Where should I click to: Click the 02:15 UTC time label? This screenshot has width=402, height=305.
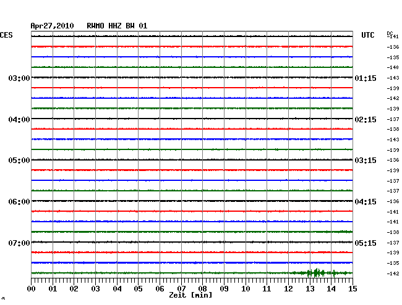coord(366,120)
